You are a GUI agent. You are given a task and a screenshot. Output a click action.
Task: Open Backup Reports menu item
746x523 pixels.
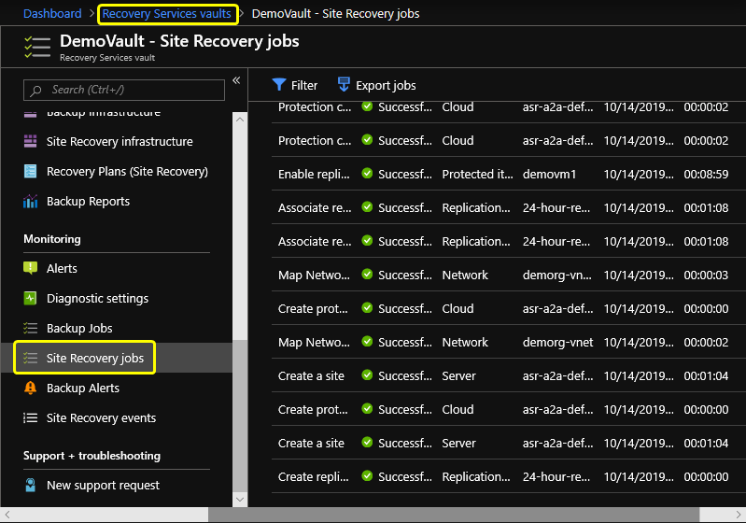[88, 202]
